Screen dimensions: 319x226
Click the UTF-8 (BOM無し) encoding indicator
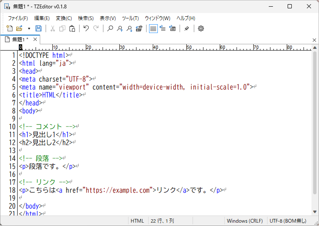(288, 221)
